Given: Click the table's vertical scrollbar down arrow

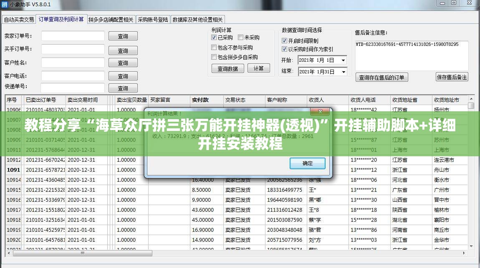Looking at the screenshot, I should click(471, 246).
